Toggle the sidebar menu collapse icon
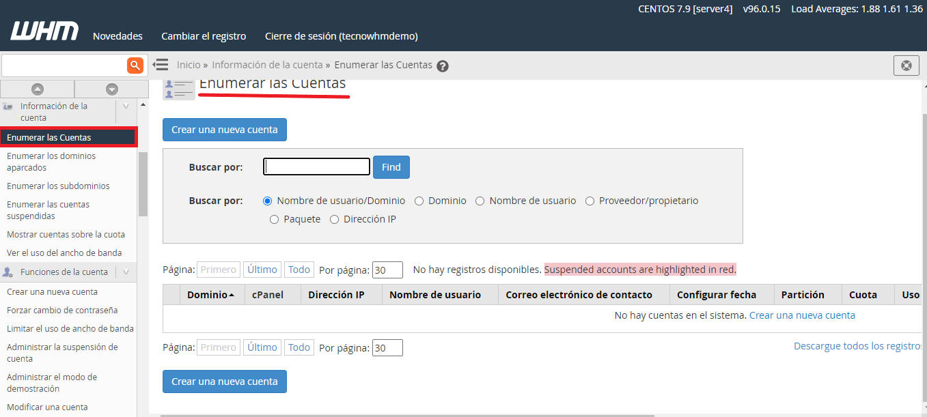927x417 pixels. pos(161,65)
